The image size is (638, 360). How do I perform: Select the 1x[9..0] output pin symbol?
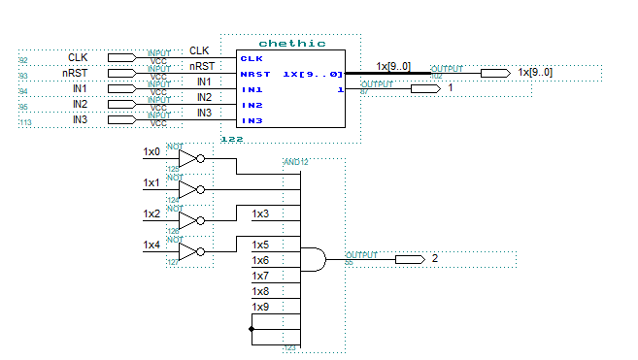click(x=495, y=73)
